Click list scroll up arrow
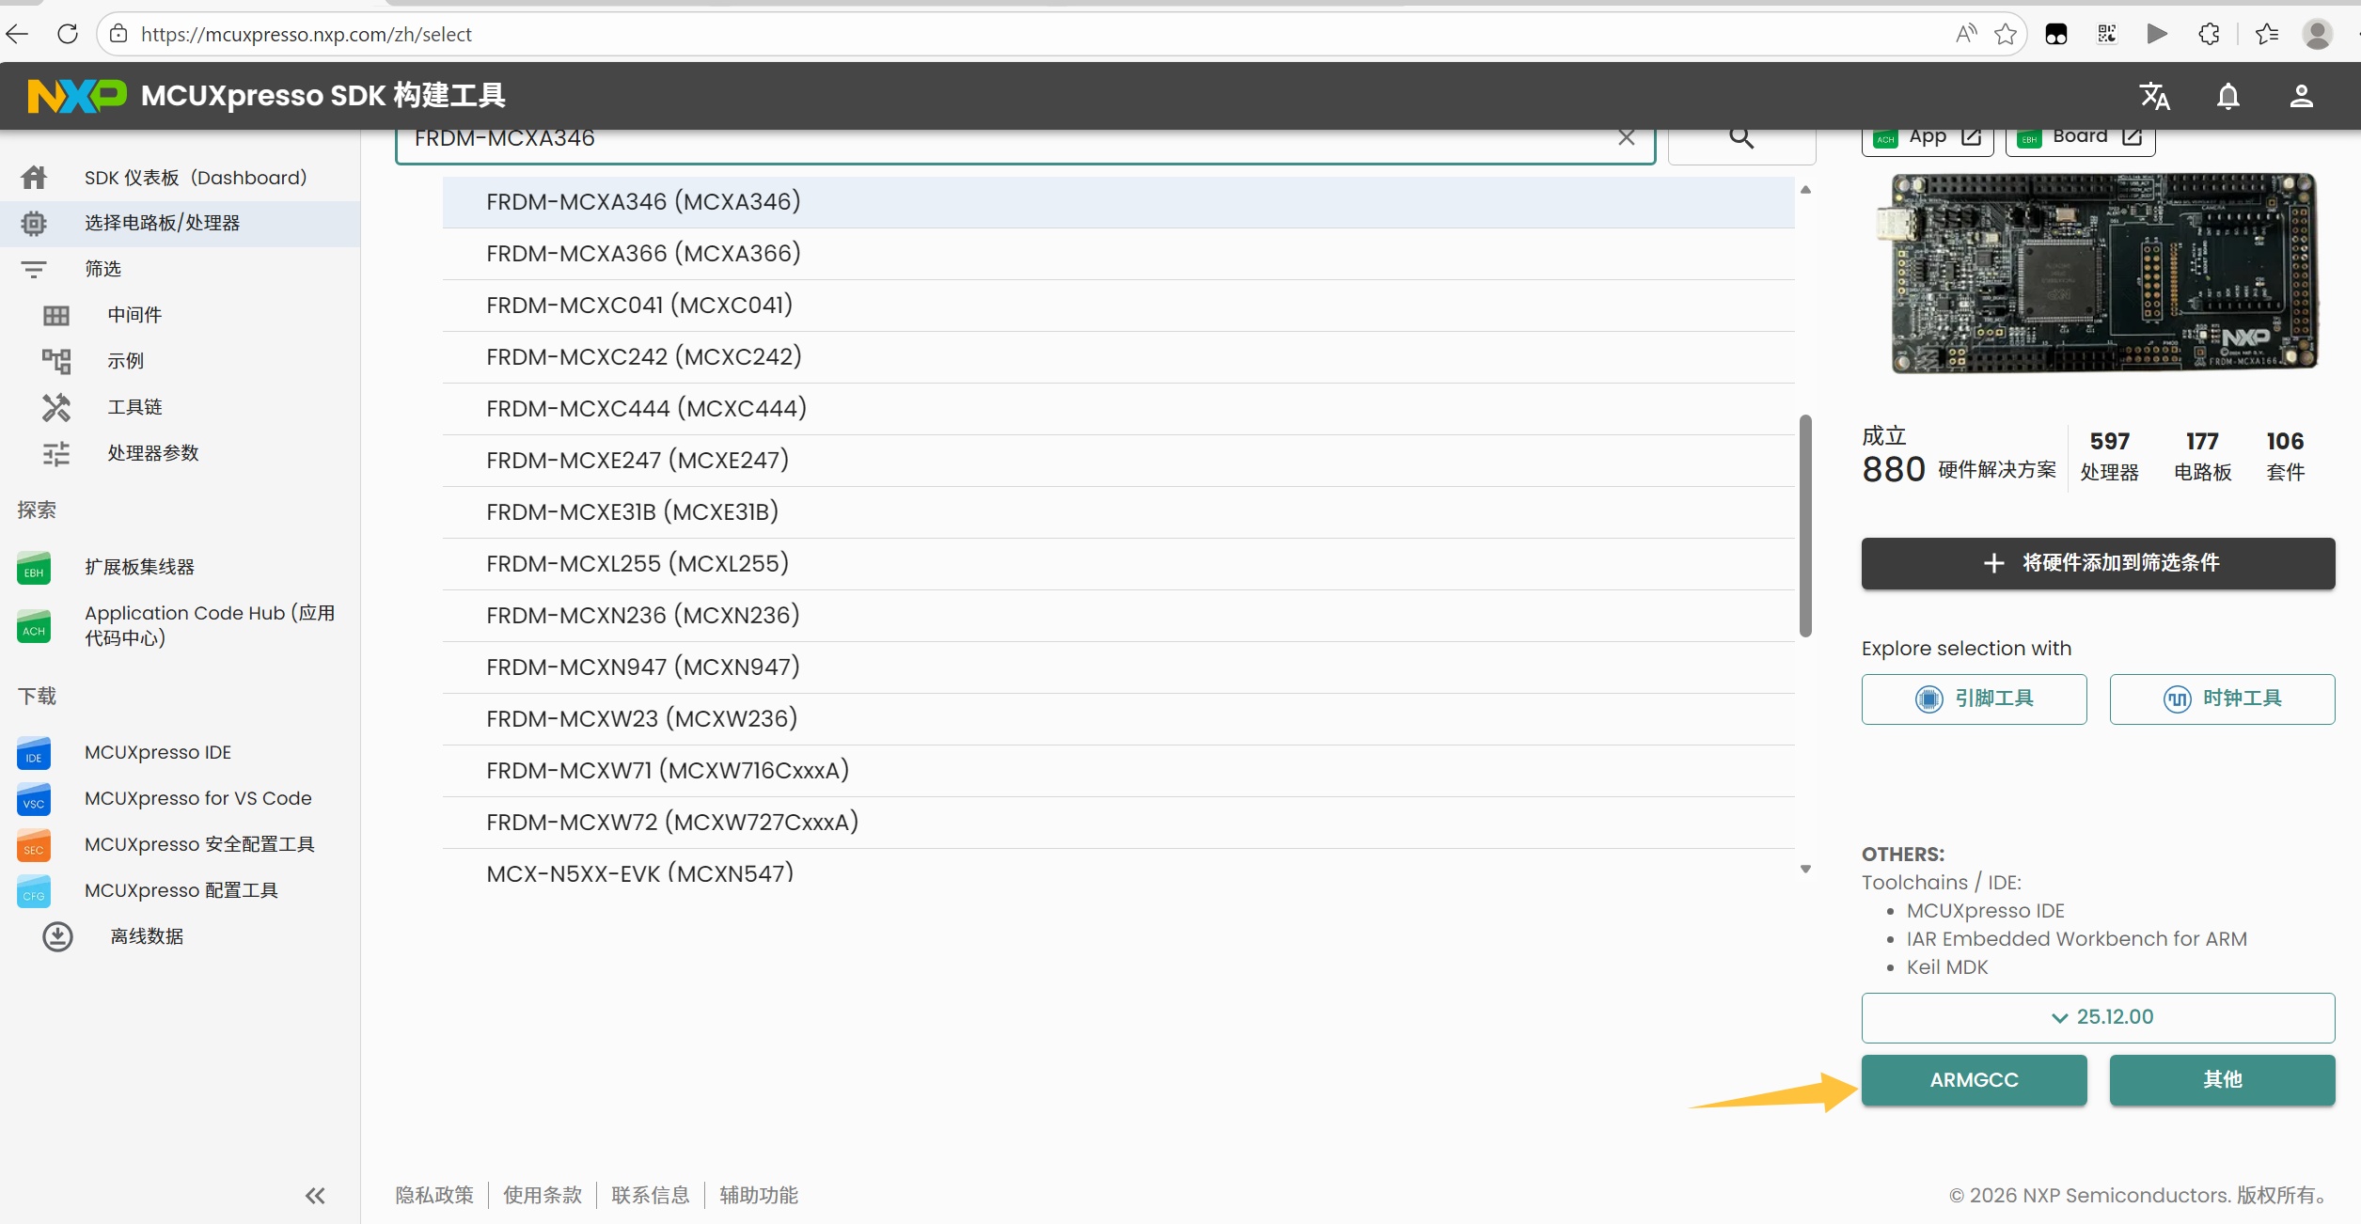This screenshot has width=2361, height=1224. pyautogui.click(x=1805, y=190)
